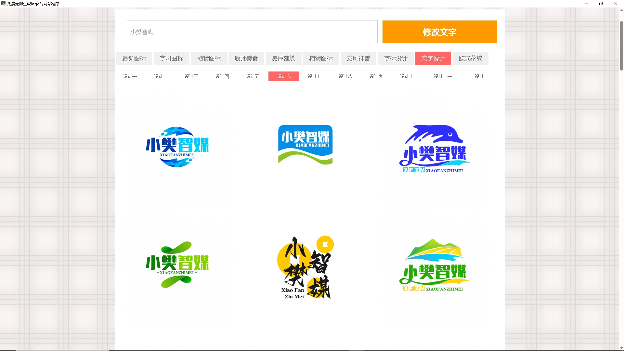The width and height of the screenshot is (624, 351).
Task: Choose the 设计一 sub-tab
Action: point(130,76)
